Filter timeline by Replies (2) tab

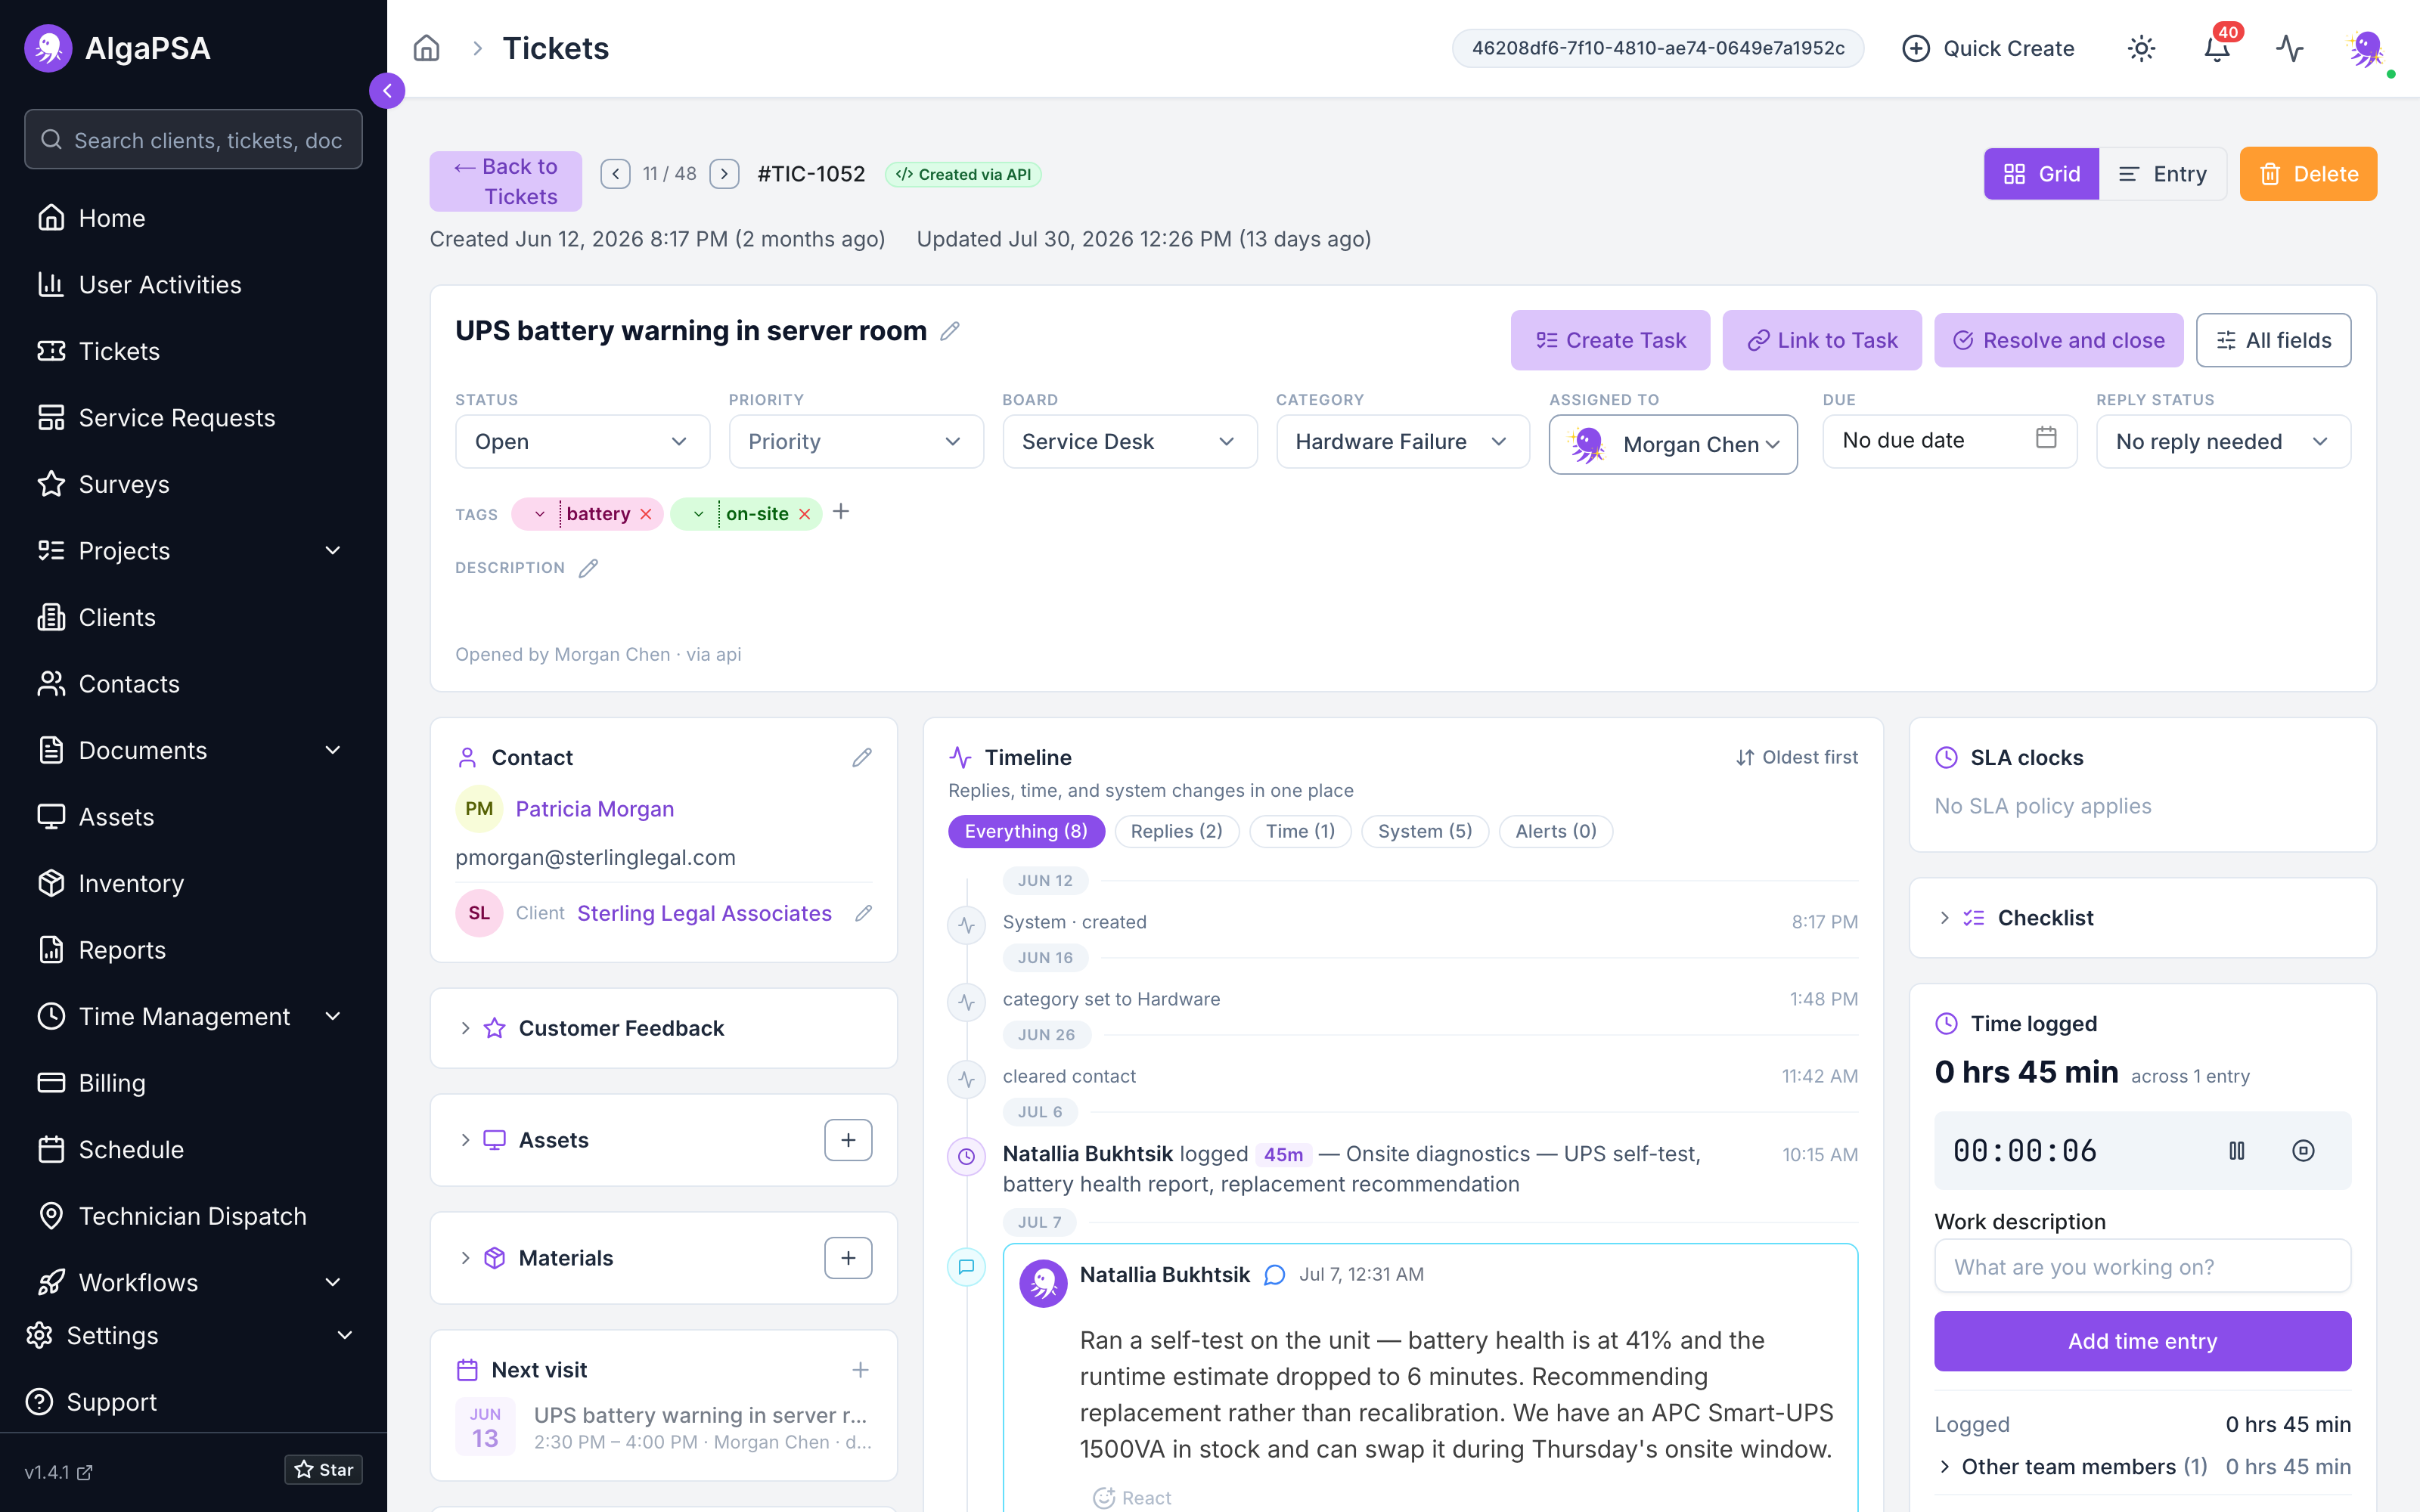(1176, 831)
